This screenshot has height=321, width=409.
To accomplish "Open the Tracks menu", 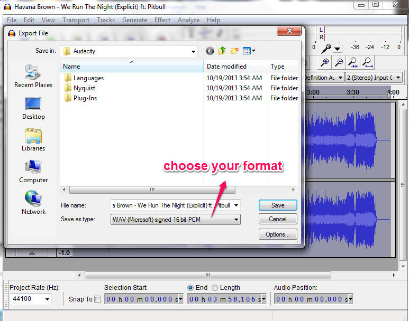I will pos(106,20).
